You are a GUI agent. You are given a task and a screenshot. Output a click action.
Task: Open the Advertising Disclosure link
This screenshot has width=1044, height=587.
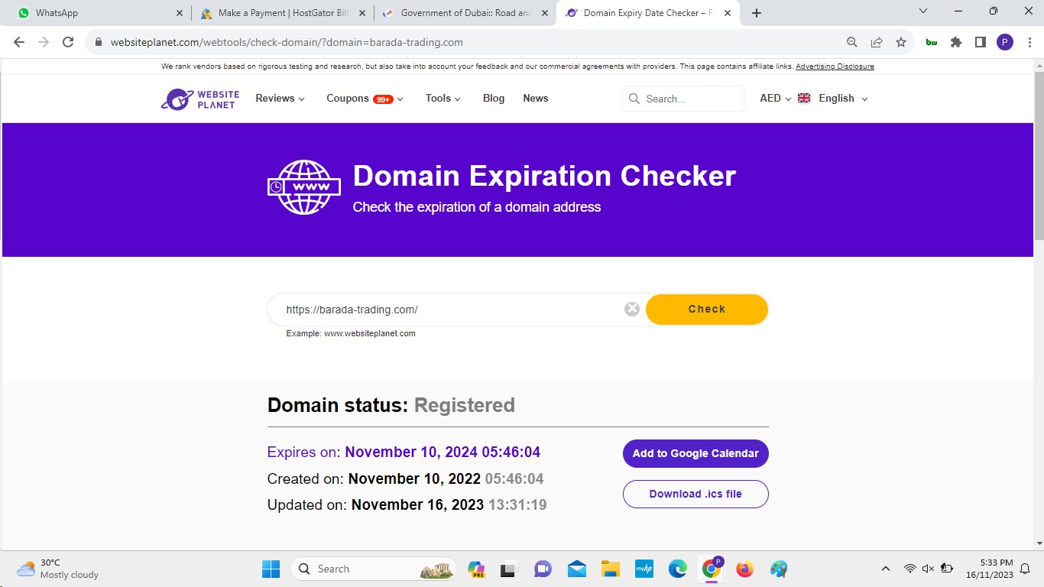coord(835,66)
